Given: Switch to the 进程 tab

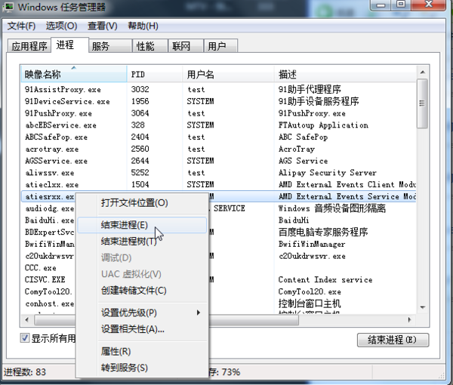Looking at the screenshot, I should pos(69,45).
